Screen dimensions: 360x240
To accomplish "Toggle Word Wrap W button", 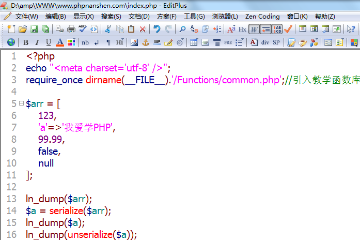I will tap(254, 29).
